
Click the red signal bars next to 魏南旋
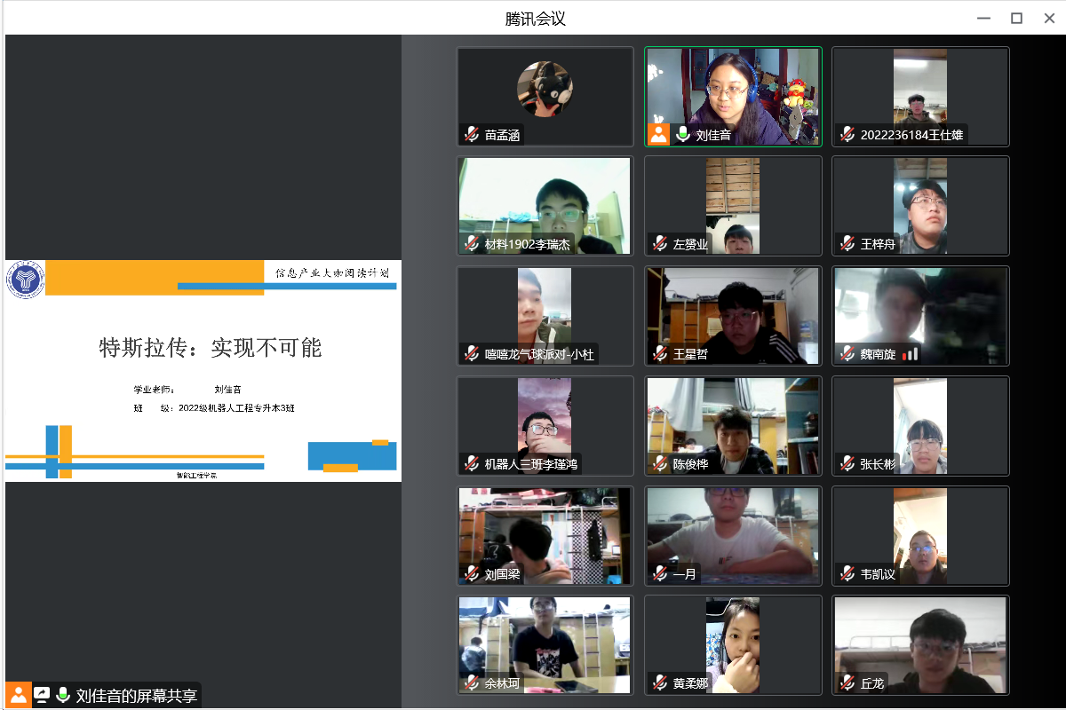pos(910,354)
